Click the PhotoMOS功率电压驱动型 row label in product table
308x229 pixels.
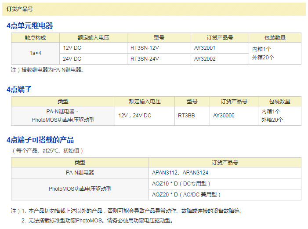click(x=80, y=189)
